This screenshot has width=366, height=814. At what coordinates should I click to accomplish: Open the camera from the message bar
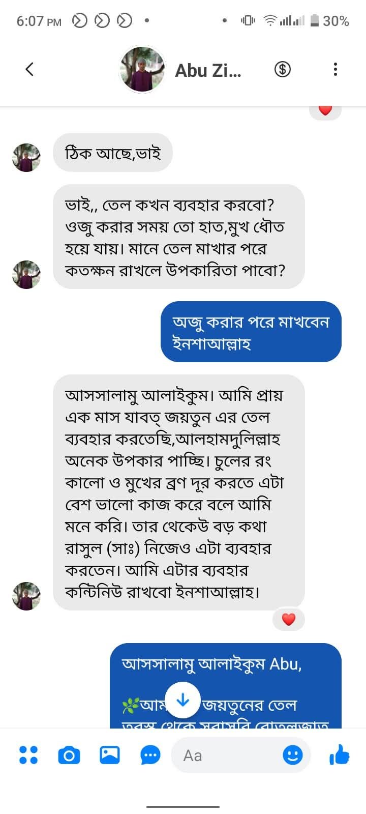coord(69,755)
